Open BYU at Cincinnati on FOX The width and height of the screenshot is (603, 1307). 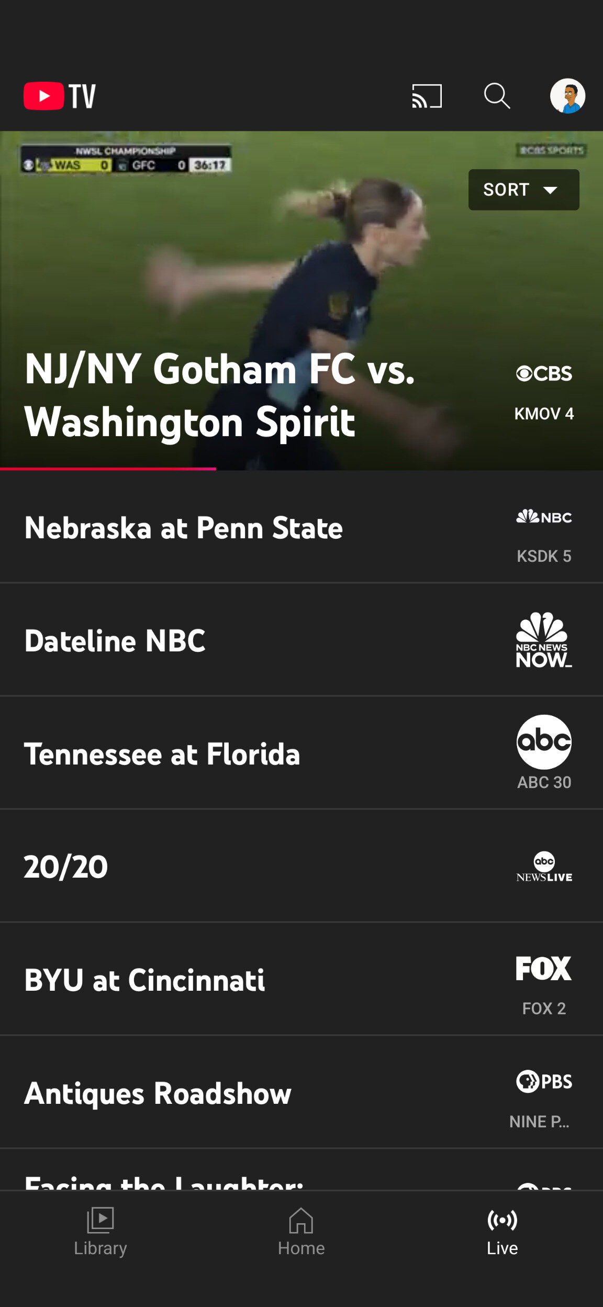point(144,980)
